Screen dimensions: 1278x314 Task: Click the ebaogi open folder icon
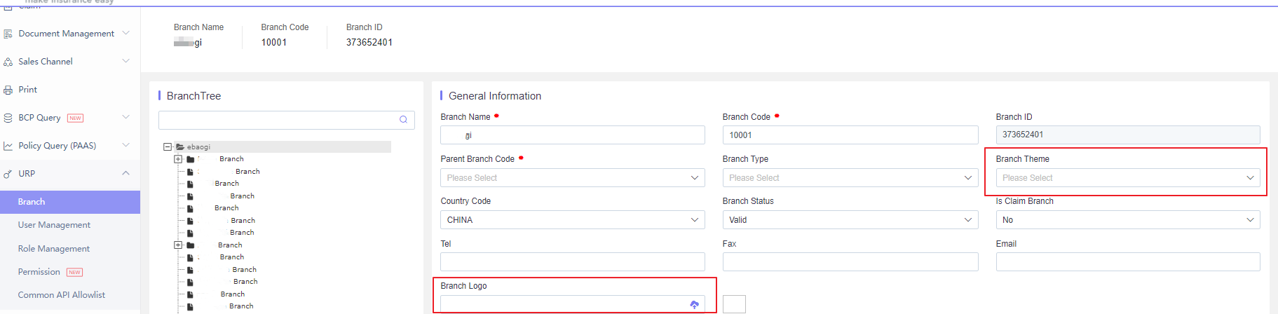click(180, 147)
